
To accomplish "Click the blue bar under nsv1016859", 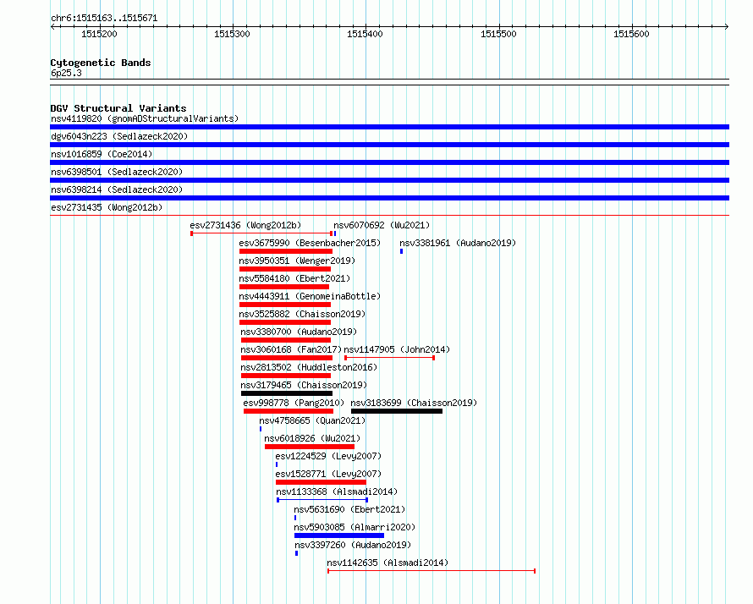I will point(389,162).
